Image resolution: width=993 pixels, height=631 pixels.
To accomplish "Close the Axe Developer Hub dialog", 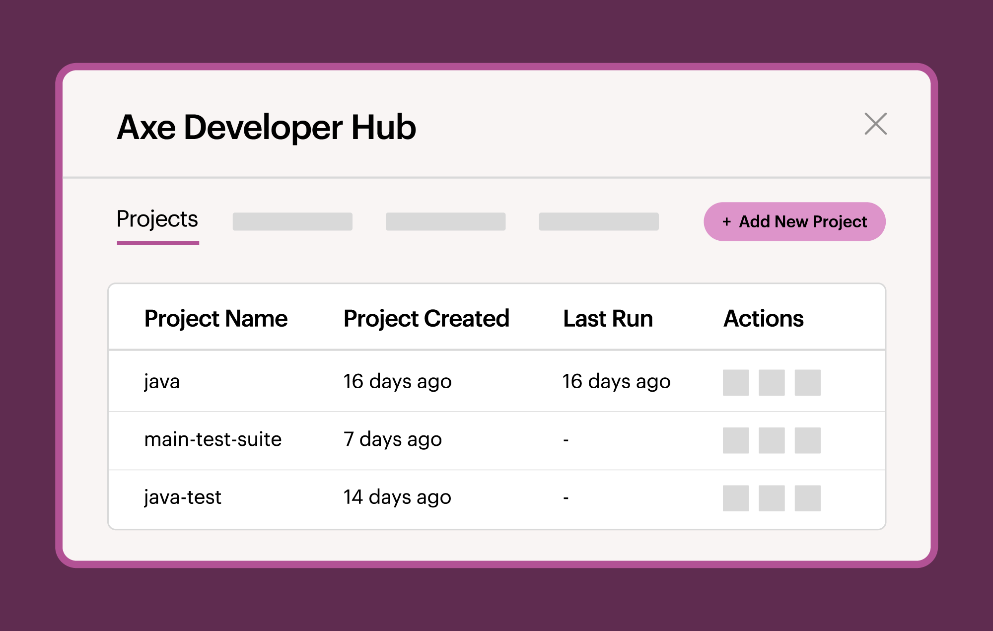I will 875,125.
